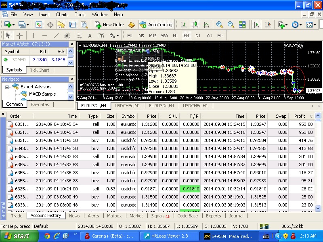Viewport: 323px width, 242px height.
Task: Open the USDCHFc,M1 chart tab
Action: click(128, 106)
